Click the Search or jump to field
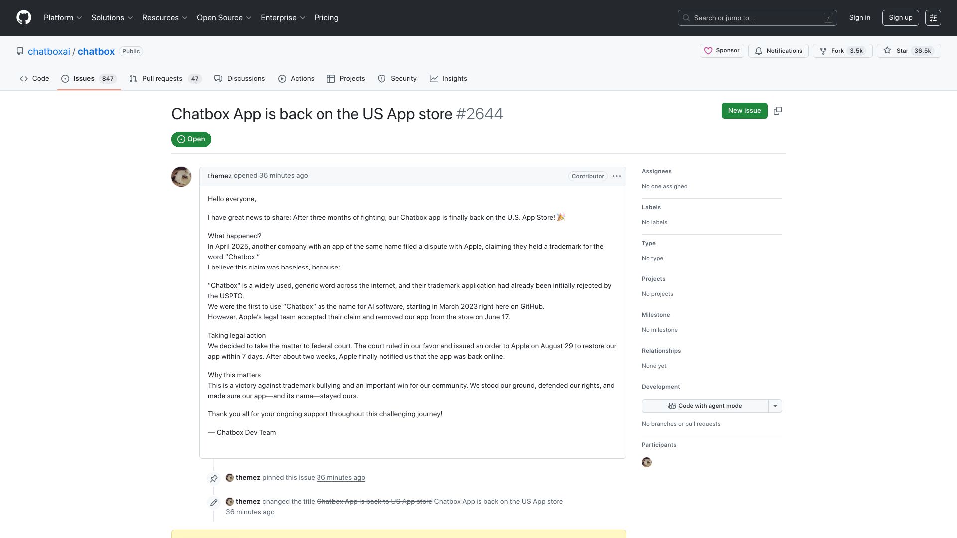This screenshot has width=957, height=538. click(x=757, y=18)
